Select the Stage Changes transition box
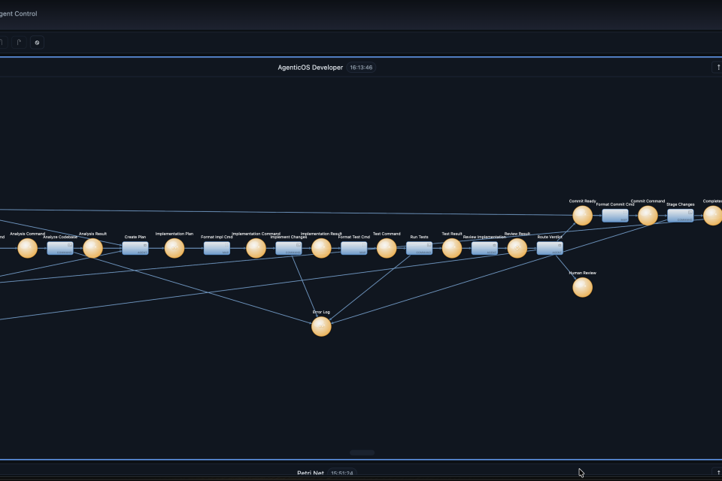Viewport: 722px width, 481px height. (x=680, y=216)
